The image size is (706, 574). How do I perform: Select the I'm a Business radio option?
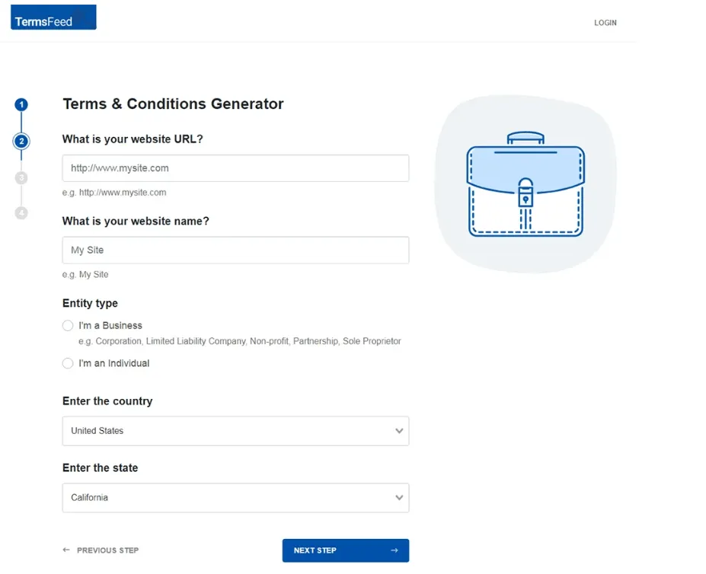pos(68,326)
